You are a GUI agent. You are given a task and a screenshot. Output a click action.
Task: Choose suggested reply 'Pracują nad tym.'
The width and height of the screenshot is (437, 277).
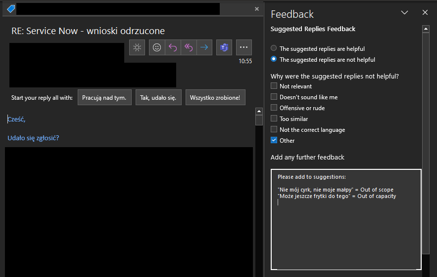(104, 98)
